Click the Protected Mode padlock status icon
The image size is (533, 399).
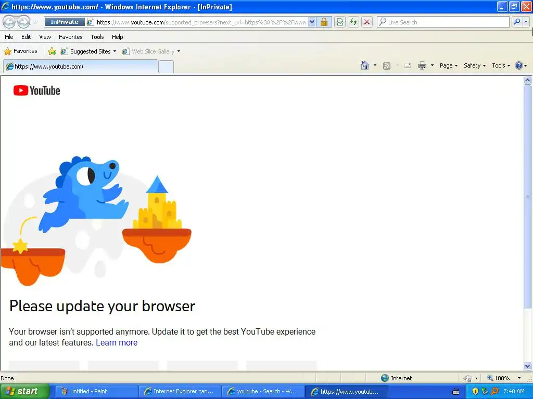[x=467, y=378]
